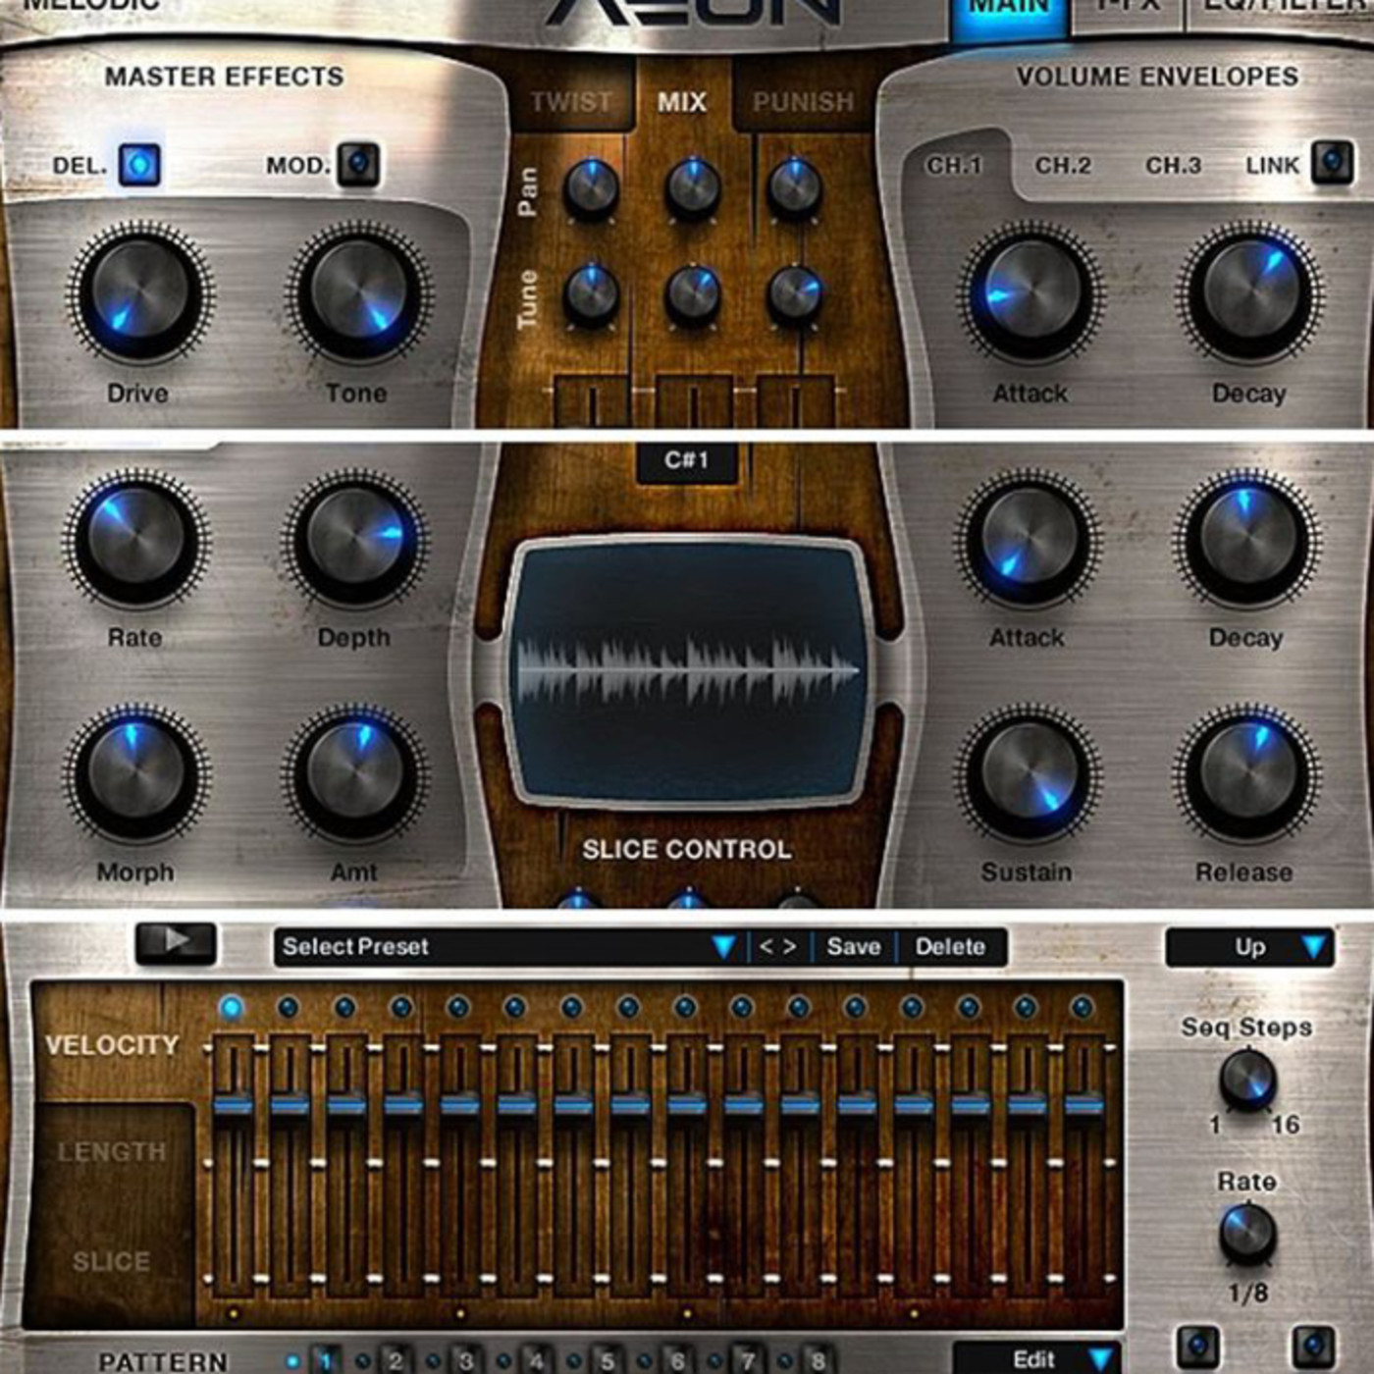
Task: Start the sequencer with the play button
Action: click(176, 942)
